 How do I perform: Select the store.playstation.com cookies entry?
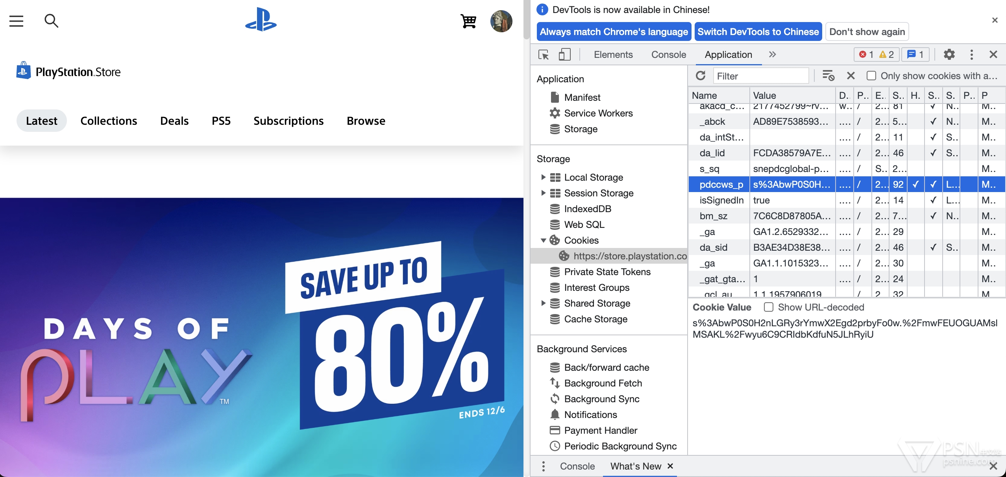[608, 256]
